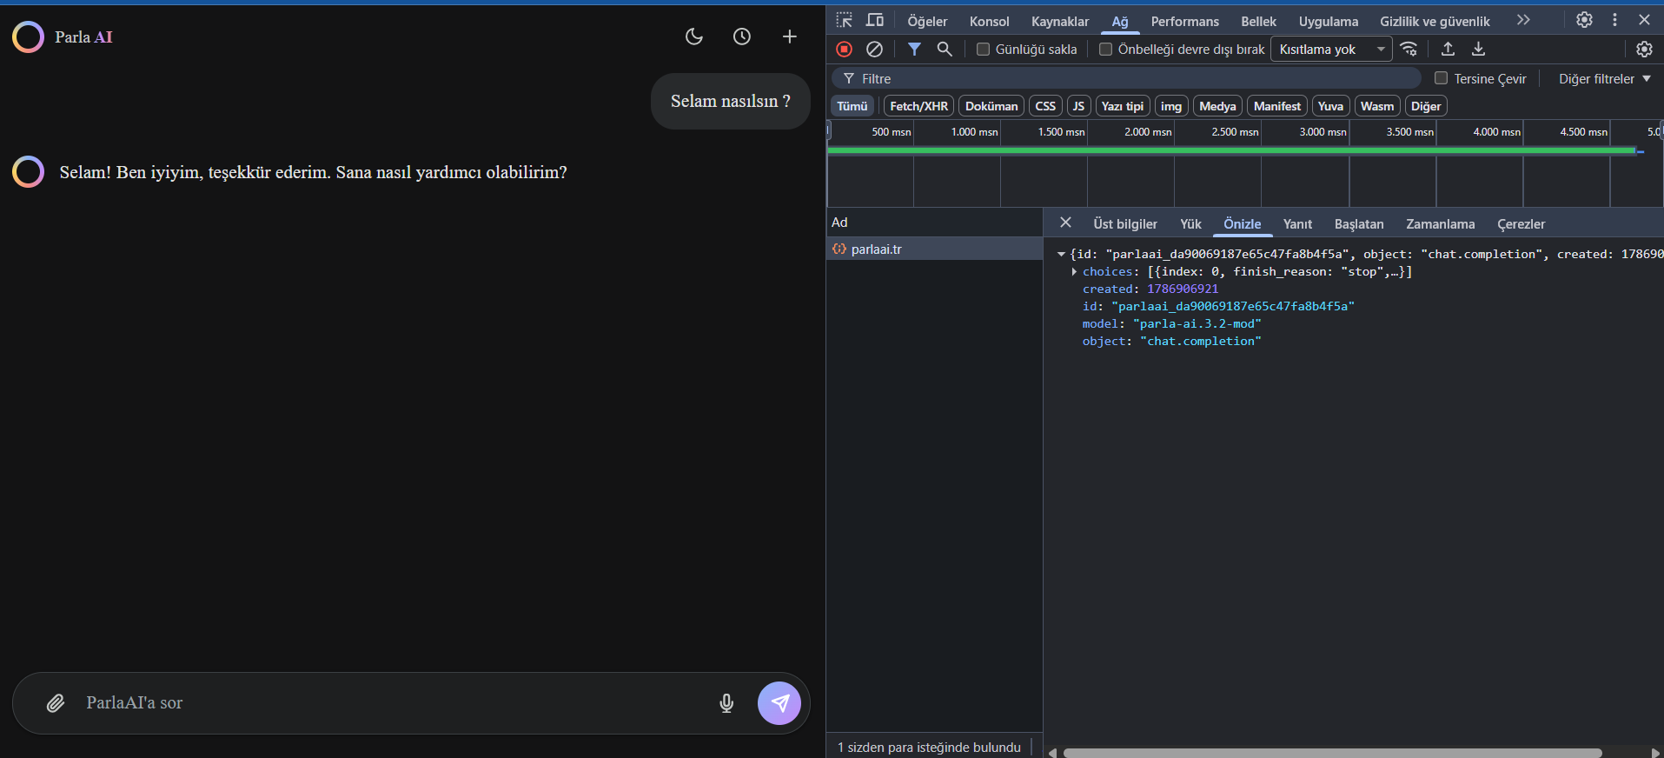This screenshot has height=758, width=1664.
Task: Open DevTools settings gear
Action: click(x=1584, y=20)
